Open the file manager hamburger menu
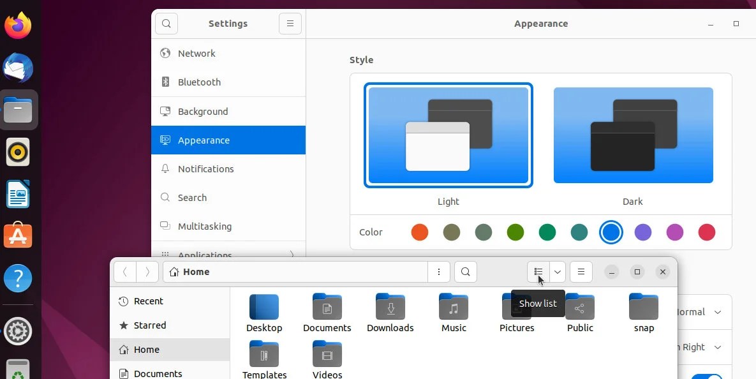The height and width of the screenshot is (379, 756). click(581, 272)
